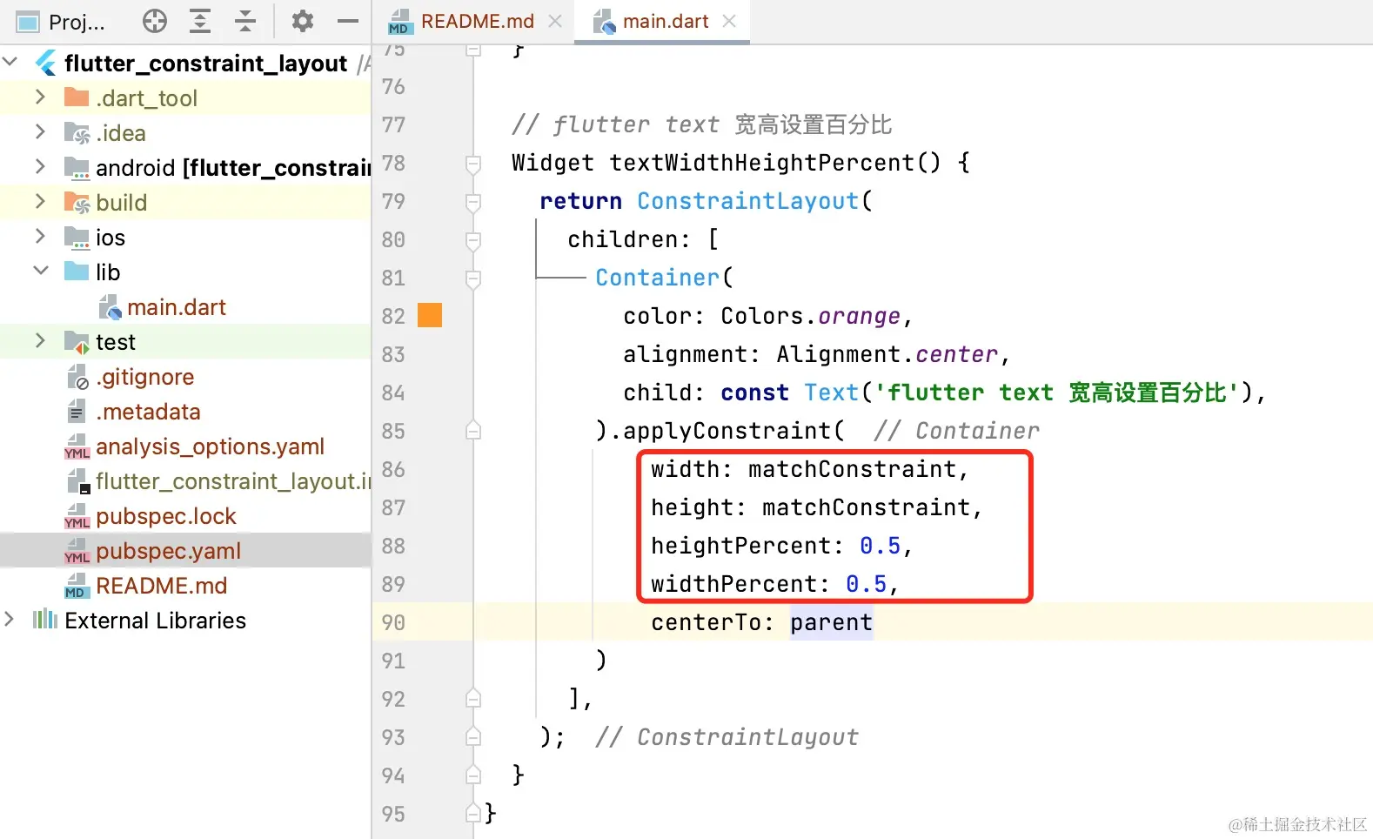Open the Proj... view dropdown
The image size is (1373, 839).
tap(77, 22)
